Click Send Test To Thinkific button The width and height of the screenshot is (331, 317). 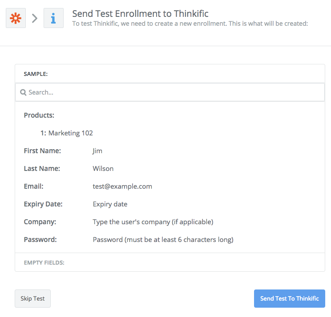click(x=290, y=298)
